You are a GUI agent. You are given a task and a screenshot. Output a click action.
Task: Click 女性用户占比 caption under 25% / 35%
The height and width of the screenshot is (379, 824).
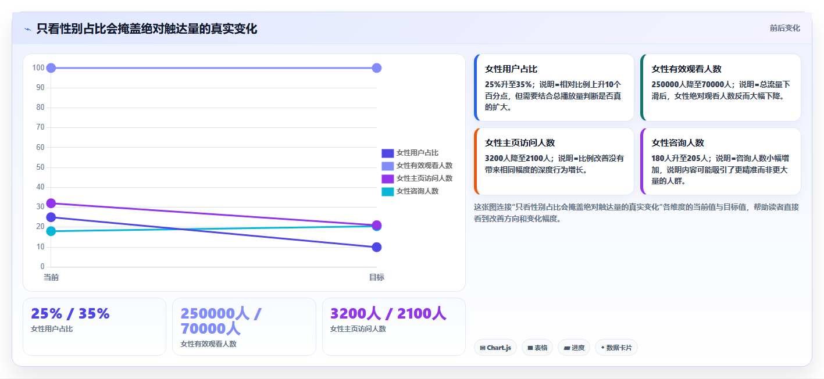[52, 329]
